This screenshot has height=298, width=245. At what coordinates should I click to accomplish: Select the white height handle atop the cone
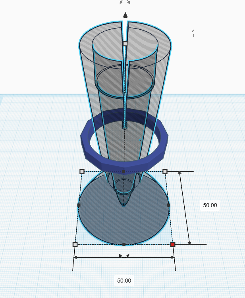coord(125,44)
